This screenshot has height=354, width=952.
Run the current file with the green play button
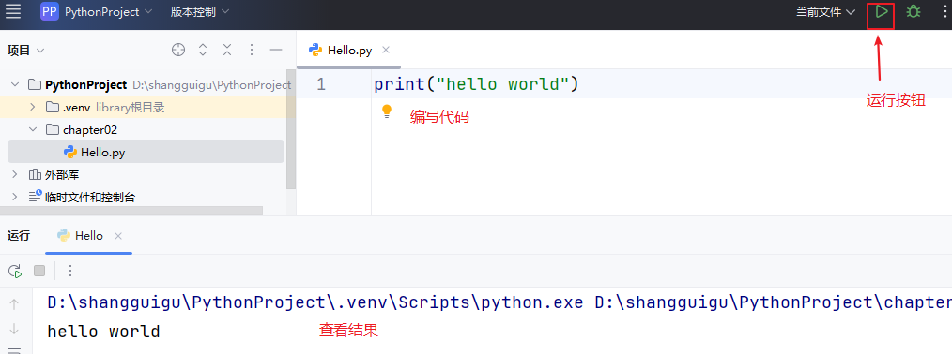point(881,11)
